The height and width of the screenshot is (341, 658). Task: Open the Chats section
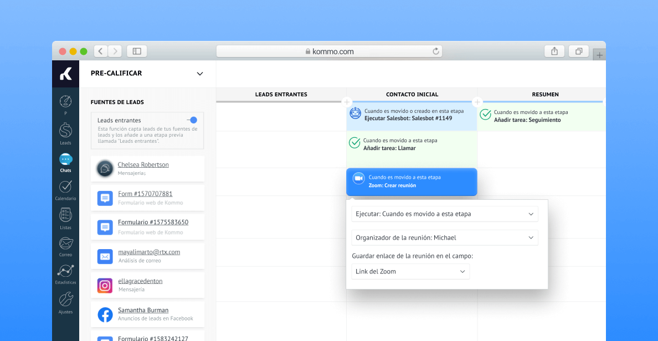[x=65, y=162]
